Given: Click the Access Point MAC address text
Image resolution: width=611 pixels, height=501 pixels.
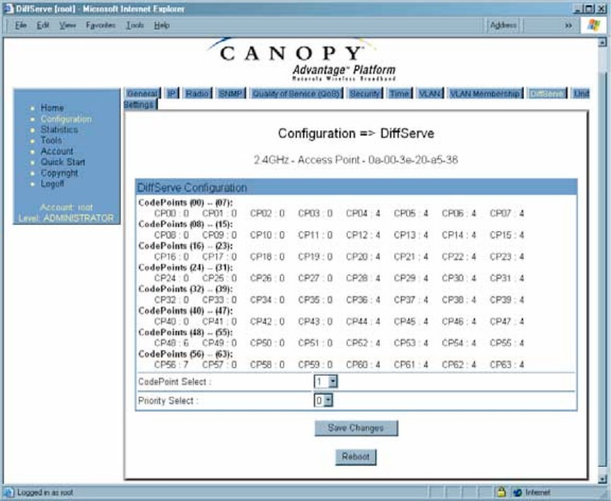Looking at the screenshot, I should tap(413, 160).
